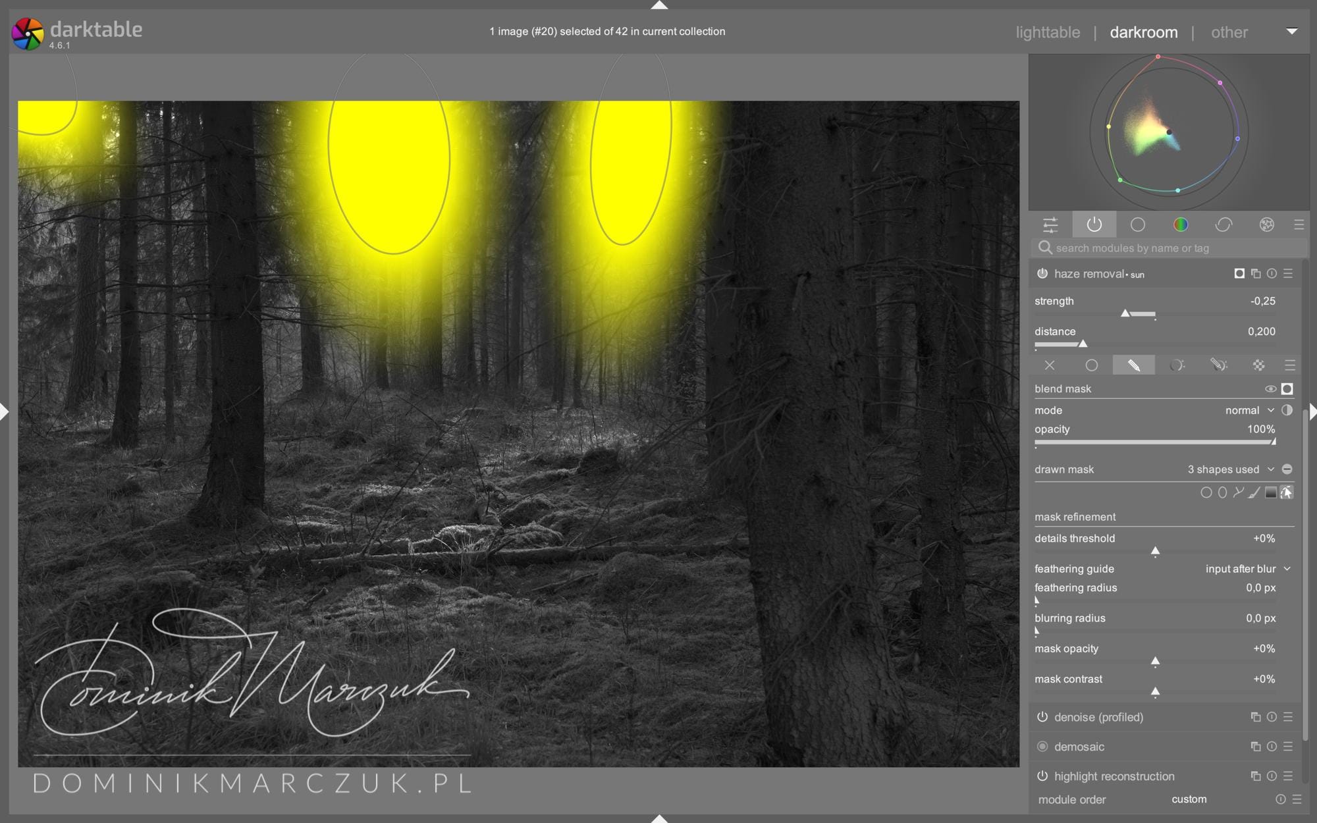This screenshot has height=823, width=1317.
Task: Expand the denoise (profiled) module
Action: point(1098,717)
